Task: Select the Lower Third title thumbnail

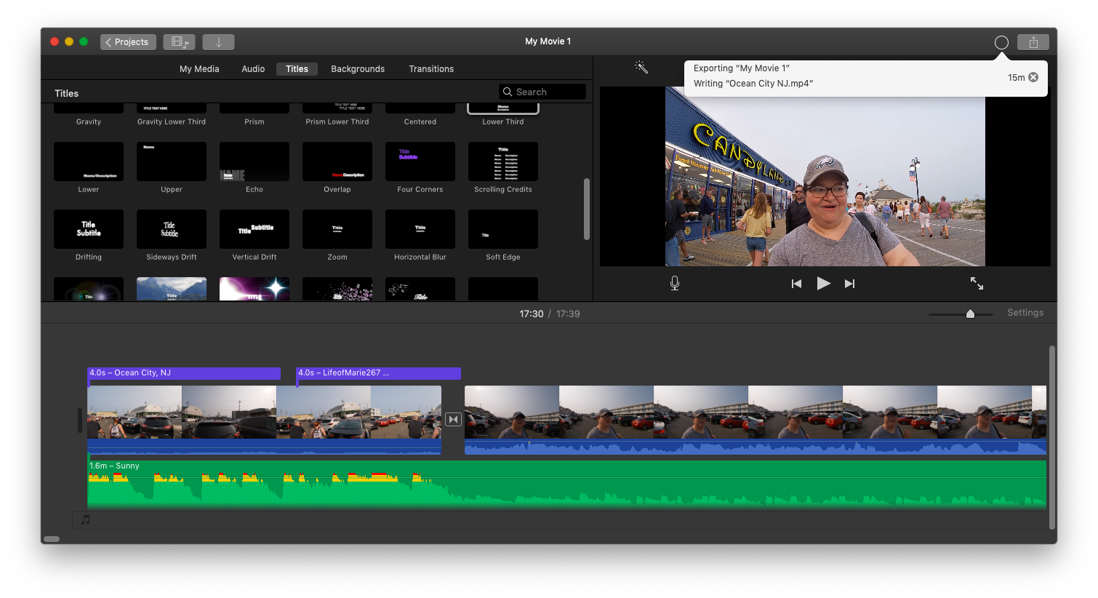Action: [x=503, y=109]
